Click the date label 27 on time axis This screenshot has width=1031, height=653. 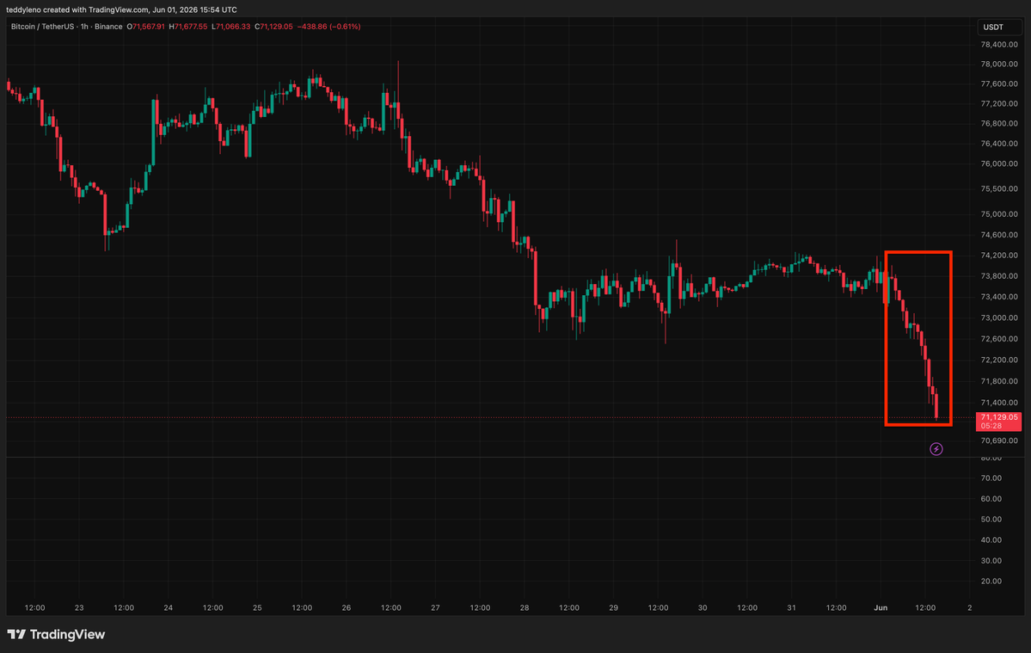point(435,608)
